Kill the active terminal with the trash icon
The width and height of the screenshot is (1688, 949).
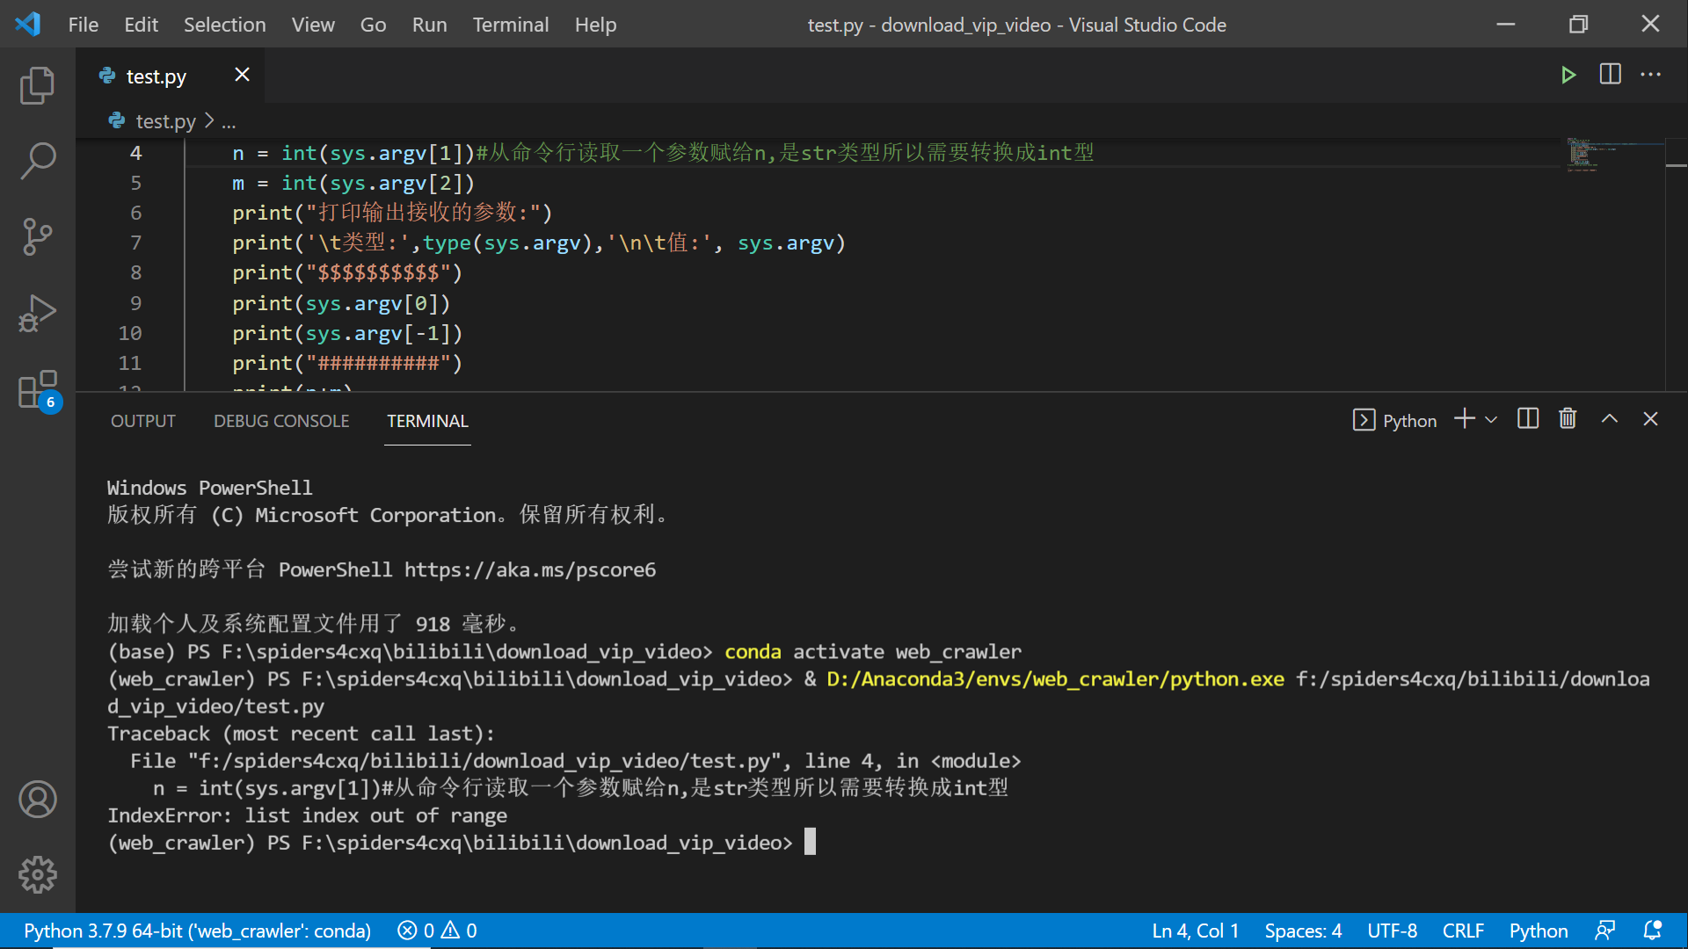(x=1568, y=419)
